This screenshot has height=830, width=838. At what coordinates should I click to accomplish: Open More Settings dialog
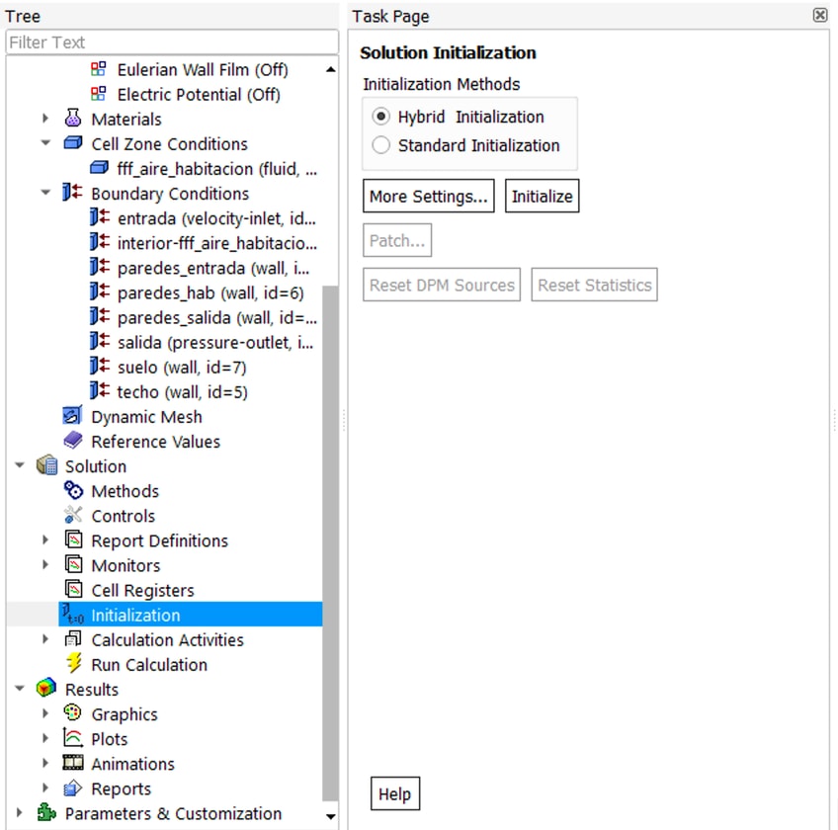[429, 196]
